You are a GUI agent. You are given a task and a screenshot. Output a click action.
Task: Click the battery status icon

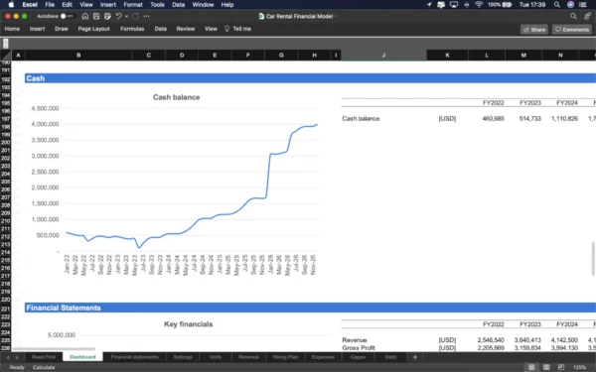click(x=508, y=5)
